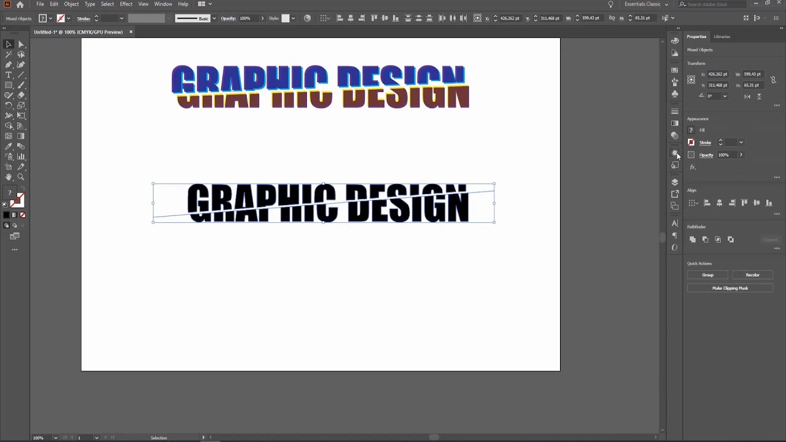Click the Home icon
This screenshot has height=442, width=786.
(x=20, y=4)
